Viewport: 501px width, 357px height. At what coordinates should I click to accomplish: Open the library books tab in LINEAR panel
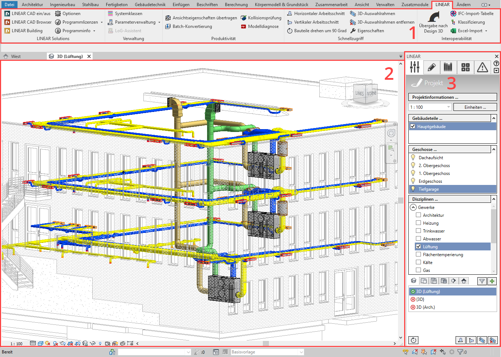[448, 67]
